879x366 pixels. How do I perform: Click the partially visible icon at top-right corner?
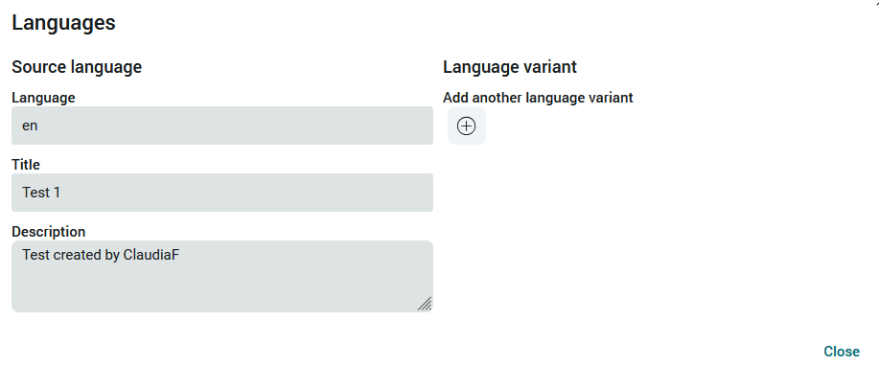tap(875, 2)
